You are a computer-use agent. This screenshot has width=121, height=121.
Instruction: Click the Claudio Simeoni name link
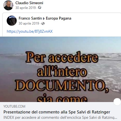coord(29,3)
